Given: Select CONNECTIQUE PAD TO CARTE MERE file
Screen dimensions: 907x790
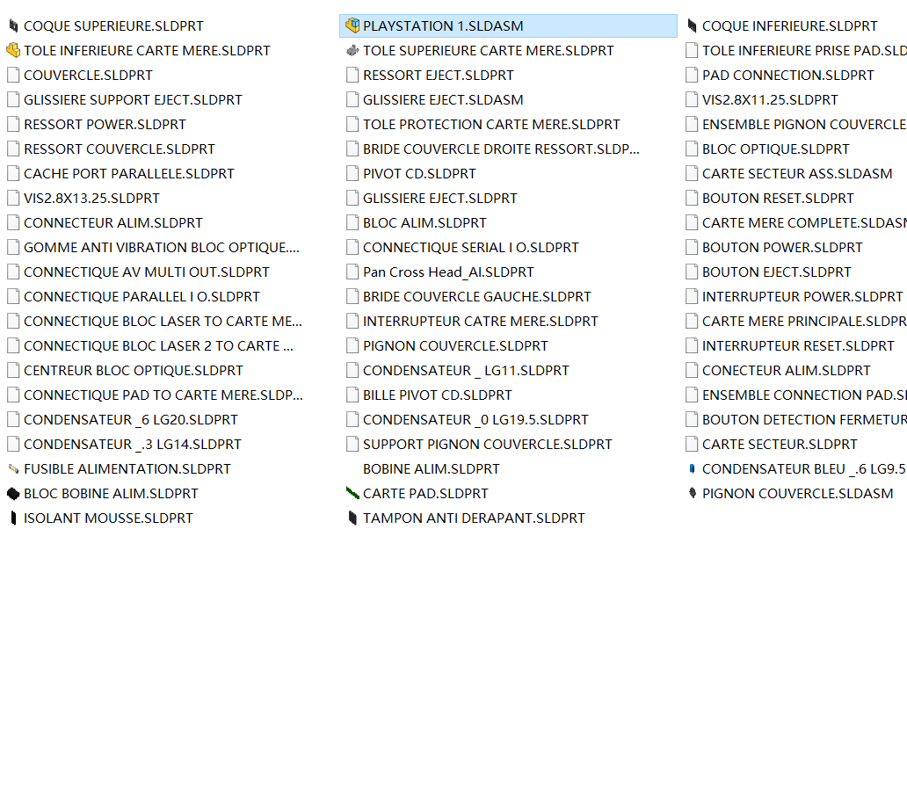Looking at the screenshot, I should coord(163,395).
